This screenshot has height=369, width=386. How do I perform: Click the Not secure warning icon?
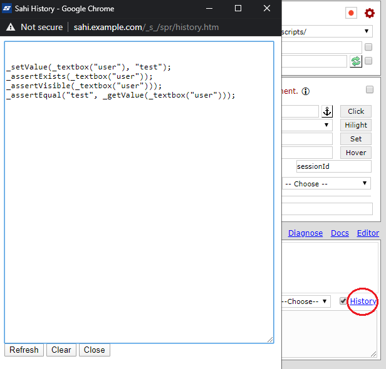11,27
